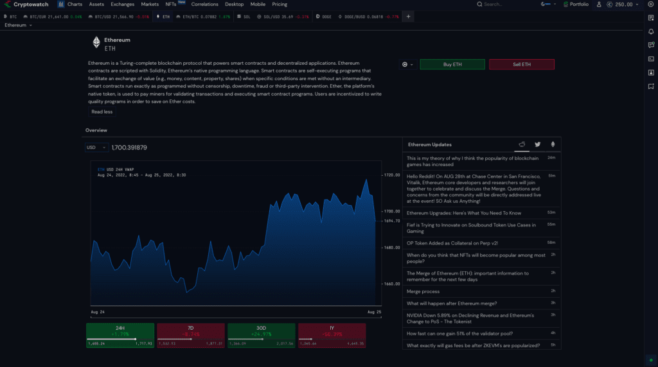Open the BTC/USD ticker
Viewport: 658px width, 367px height.
(119, 17)
